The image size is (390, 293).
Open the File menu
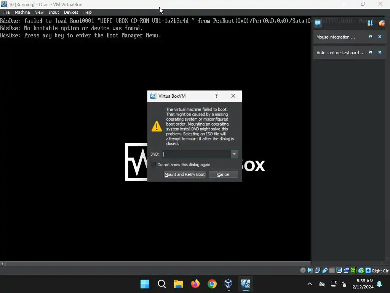(6, 12)
